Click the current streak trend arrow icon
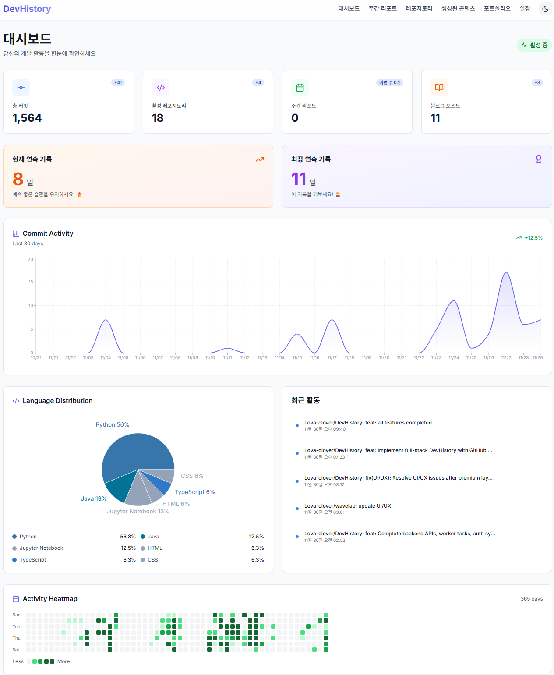This screenshot has height=675, width=554. [260, 159]
